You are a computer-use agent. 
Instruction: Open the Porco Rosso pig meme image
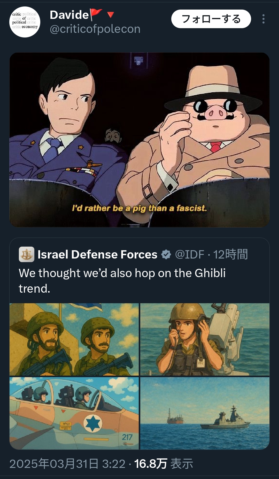coord(139,140)
